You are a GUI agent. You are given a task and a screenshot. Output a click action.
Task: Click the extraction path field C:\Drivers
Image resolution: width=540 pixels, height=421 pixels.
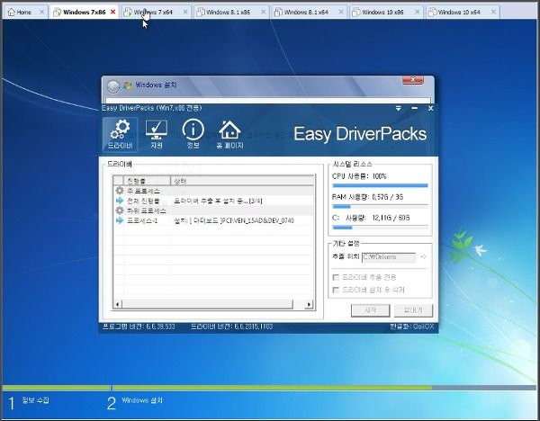389,257
